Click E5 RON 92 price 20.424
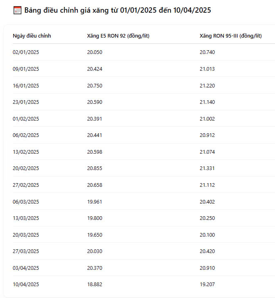This screenshot has width=275, height=298. coord(95,69)
